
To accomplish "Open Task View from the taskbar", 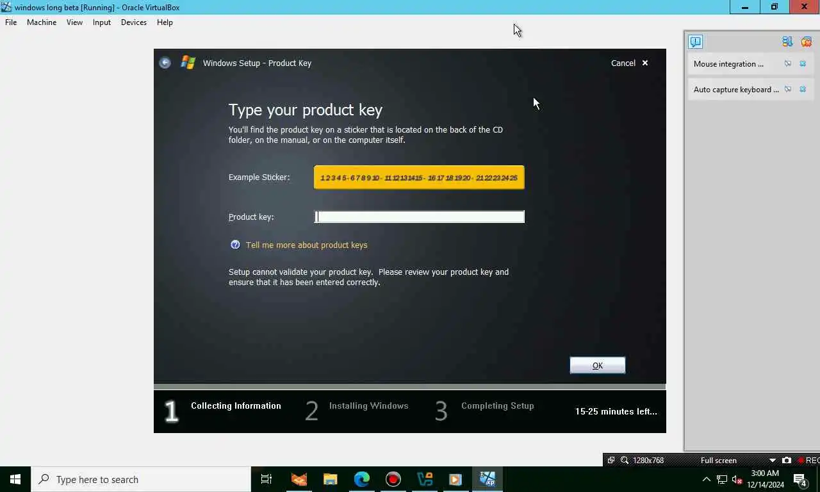I will coord(266,479).
